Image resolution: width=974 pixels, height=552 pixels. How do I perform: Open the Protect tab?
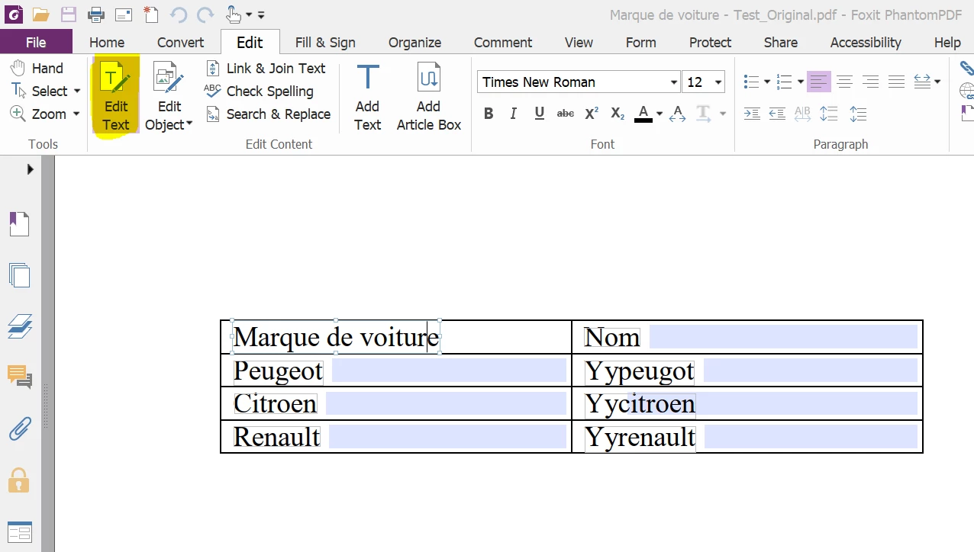(710, 42)
